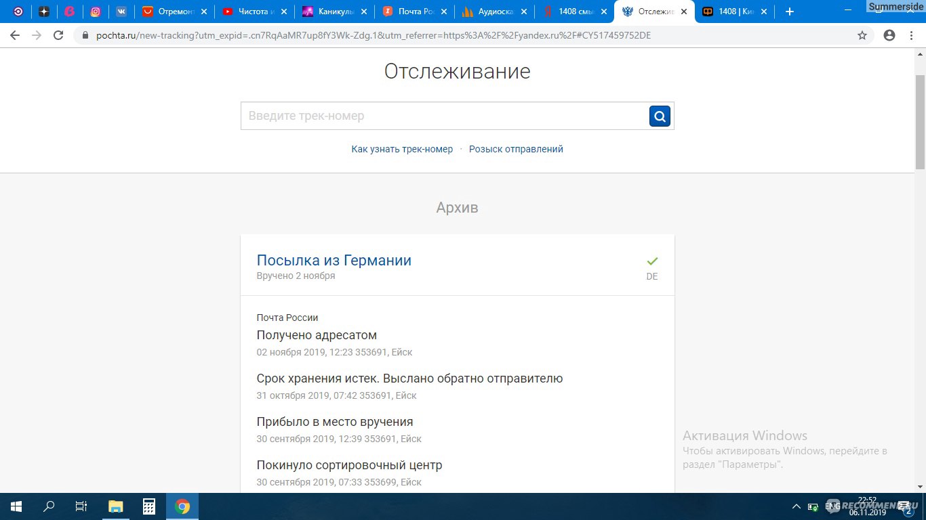The width and height of the screenshot is (926, 520).
Task: Click the green delivered checkmark icon
Action: (652, 261)
